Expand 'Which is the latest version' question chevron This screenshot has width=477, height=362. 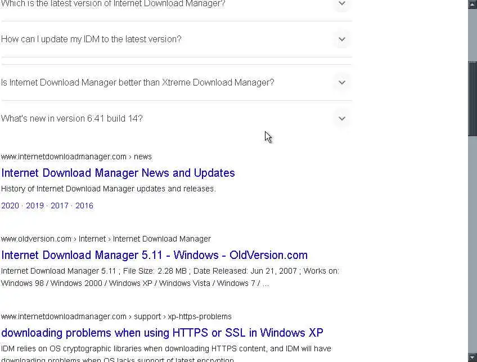point(342,3)
